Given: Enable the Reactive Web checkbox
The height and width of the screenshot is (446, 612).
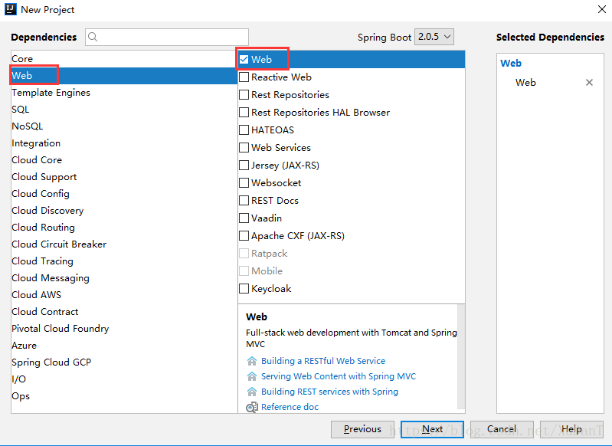Looking at the screenshot, I should point(244,77).
